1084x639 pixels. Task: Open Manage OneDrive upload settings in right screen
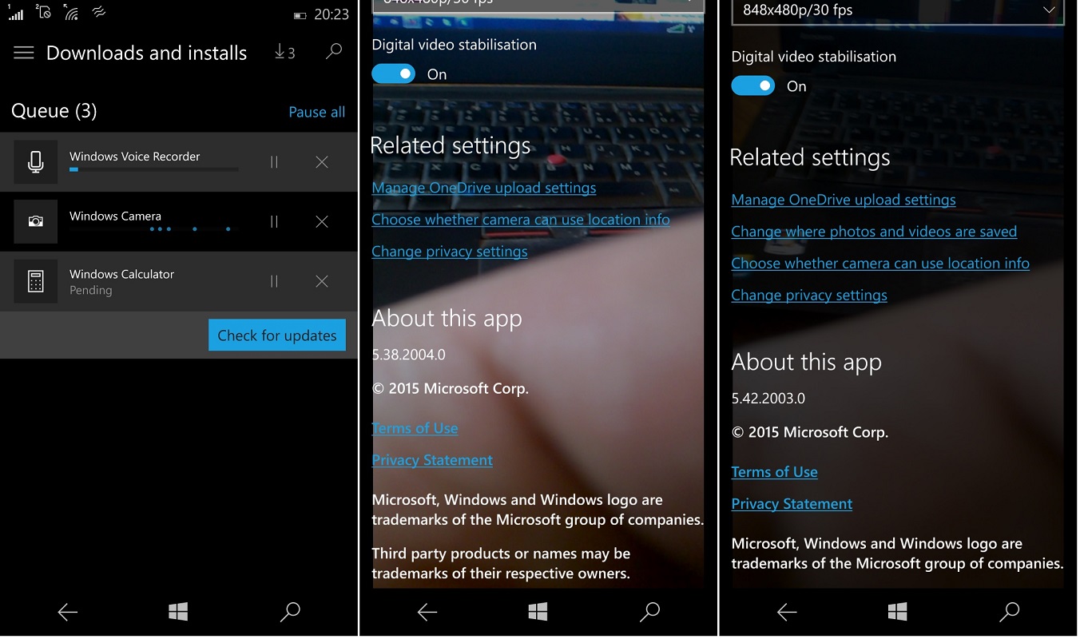pos(844,200)
